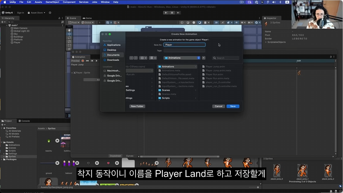
Task: Click the Sign in button
Action: (20, 13)
